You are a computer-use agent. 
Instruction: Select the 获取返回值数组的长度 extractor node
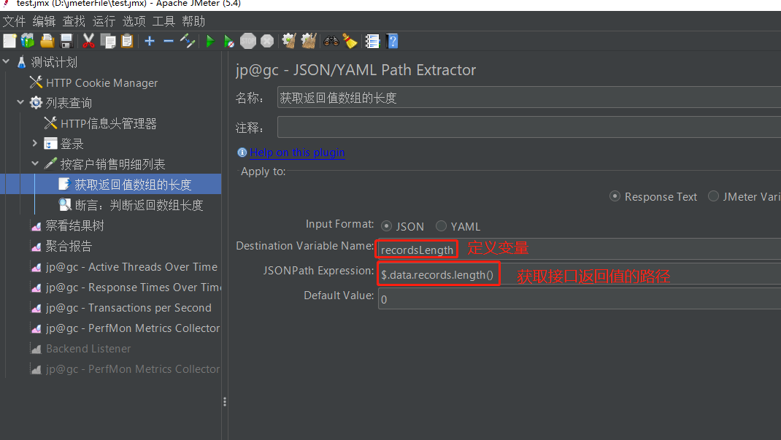pos(133,185)
